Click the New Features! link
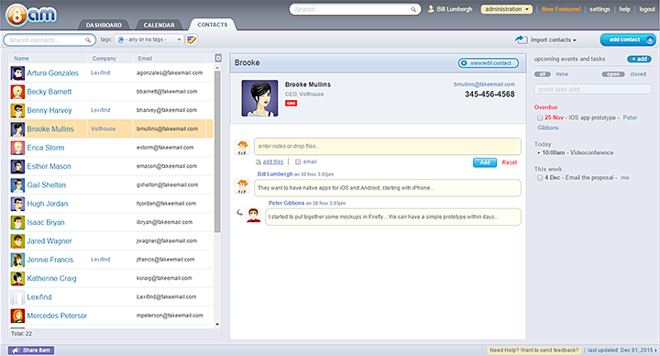 click(x=561, y=9)
